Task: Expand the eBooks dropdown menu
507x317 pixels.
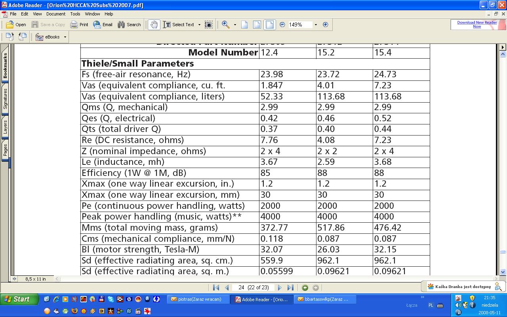Action: pyautogui.click(x=65, y=37)
